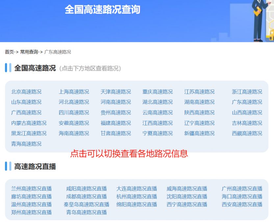
Task: View 西藏高速路况 link
Action: click(247, 133)
